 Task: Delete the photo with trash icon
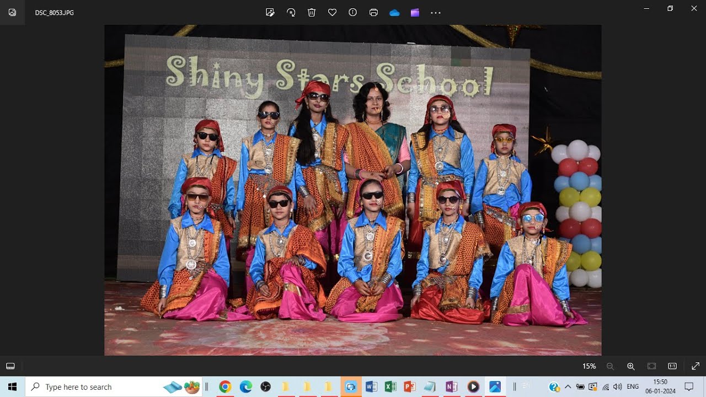pyautogui.click(x=312, y=12)
